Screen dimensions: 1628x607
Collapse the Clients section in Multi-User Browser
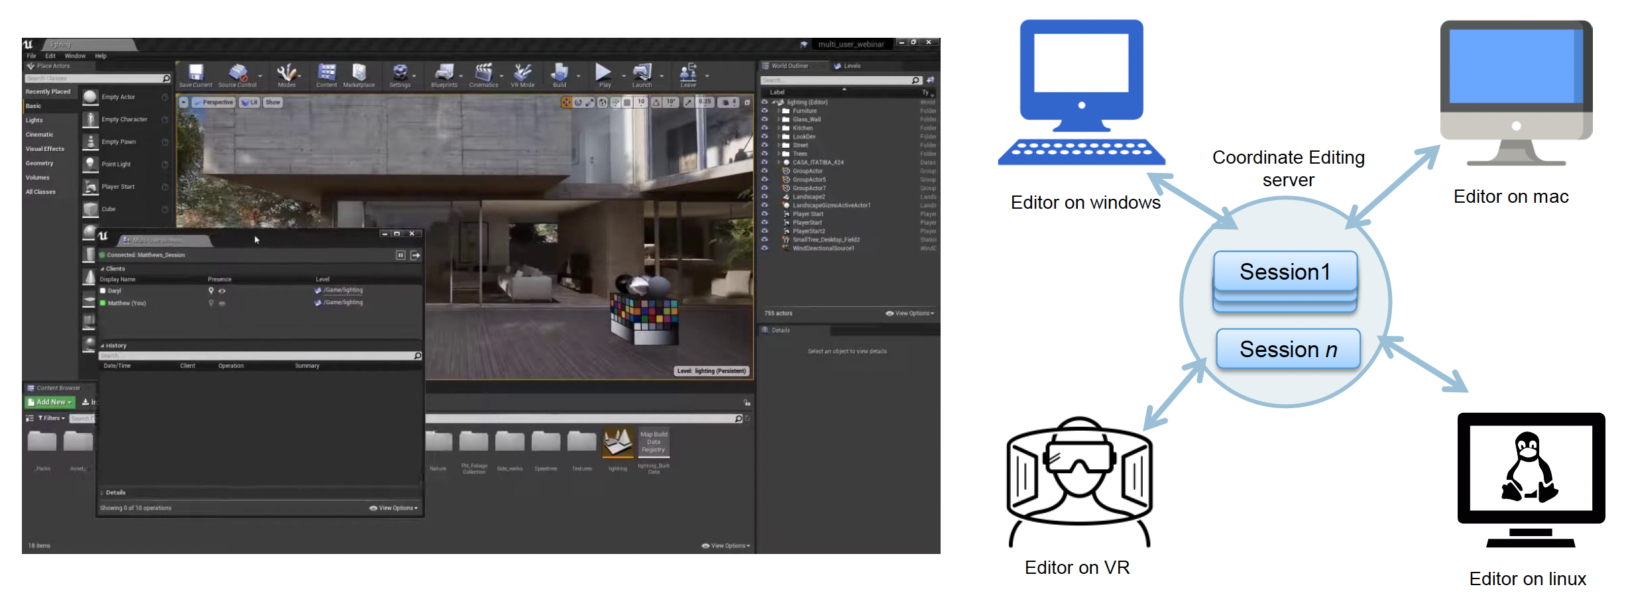click(x=103, y=269)
